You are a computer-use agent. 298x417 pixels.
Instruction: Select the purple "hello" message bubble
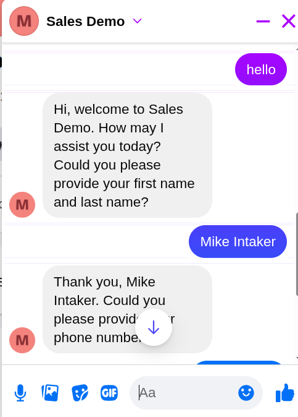click(x=261, y=69)
